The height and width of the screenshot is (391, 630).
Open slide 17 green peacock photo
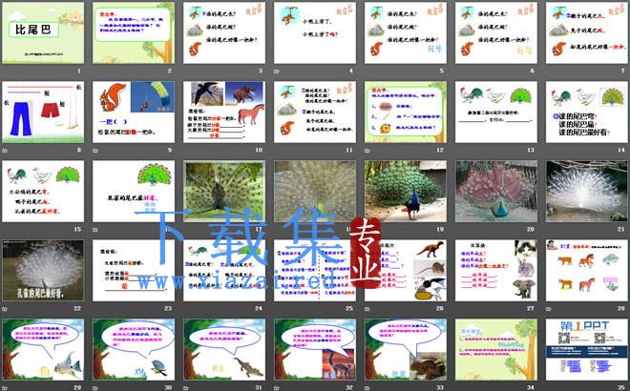tap(224, 192)
